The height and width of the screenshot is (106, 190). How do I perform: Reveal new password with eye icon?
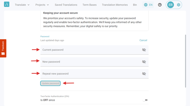point(144,62)
